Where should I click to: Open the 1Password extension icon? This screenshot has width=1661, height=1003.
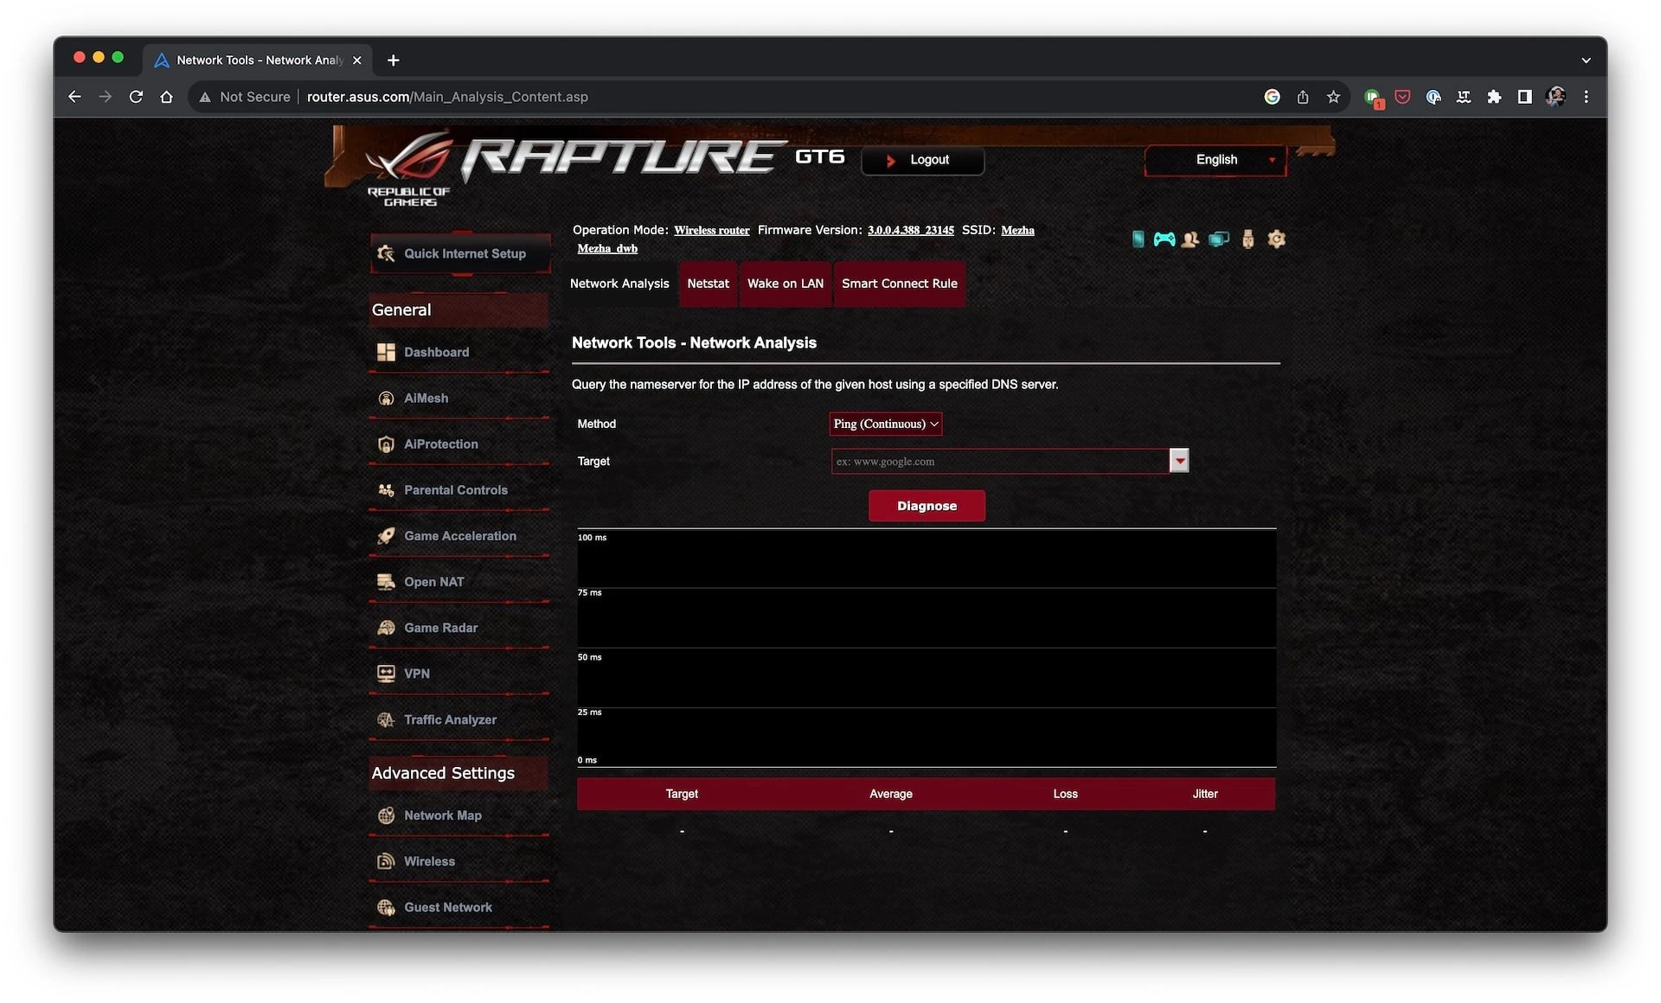[1433, 97]
